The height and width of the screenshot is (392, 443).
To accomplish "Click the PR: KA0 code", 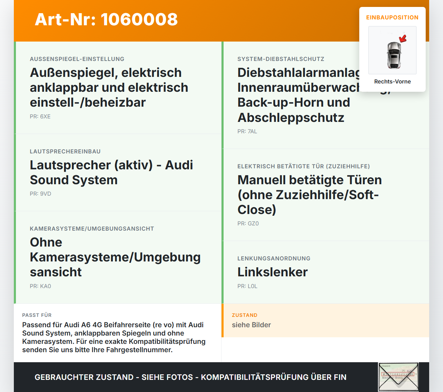I will 40,286.
